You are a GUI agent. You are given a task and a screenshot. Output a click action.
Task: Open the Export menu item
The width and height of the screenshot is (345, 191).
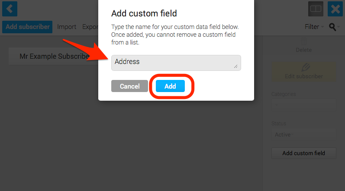[90, 27]
